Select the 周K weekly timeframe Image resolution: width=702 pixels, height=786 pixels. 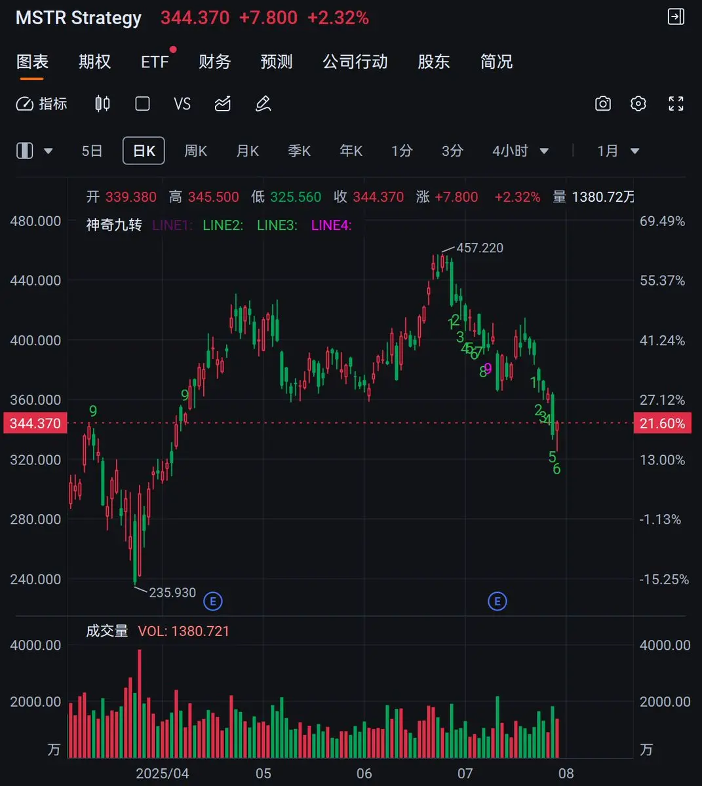click(x=195, y=151)
